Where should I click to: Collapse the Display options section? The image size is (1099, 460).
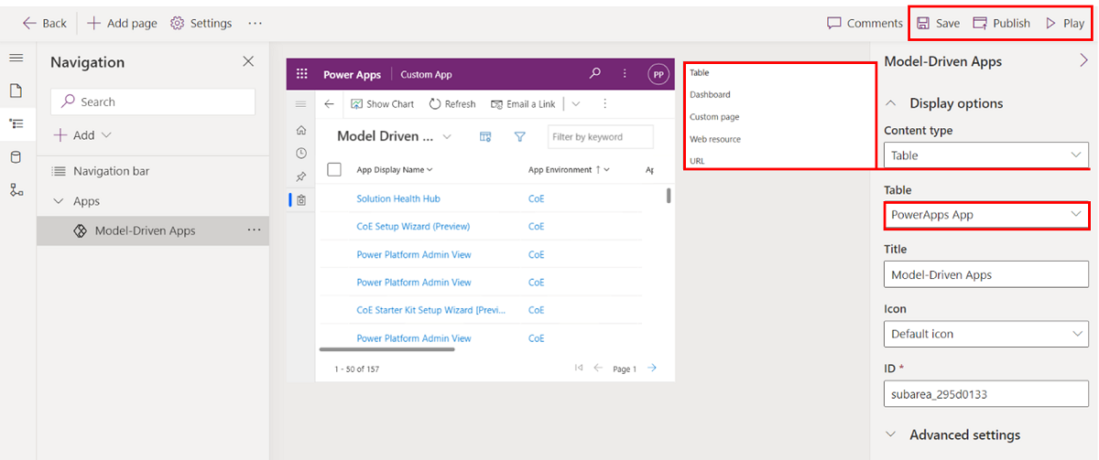pos(890,103)
